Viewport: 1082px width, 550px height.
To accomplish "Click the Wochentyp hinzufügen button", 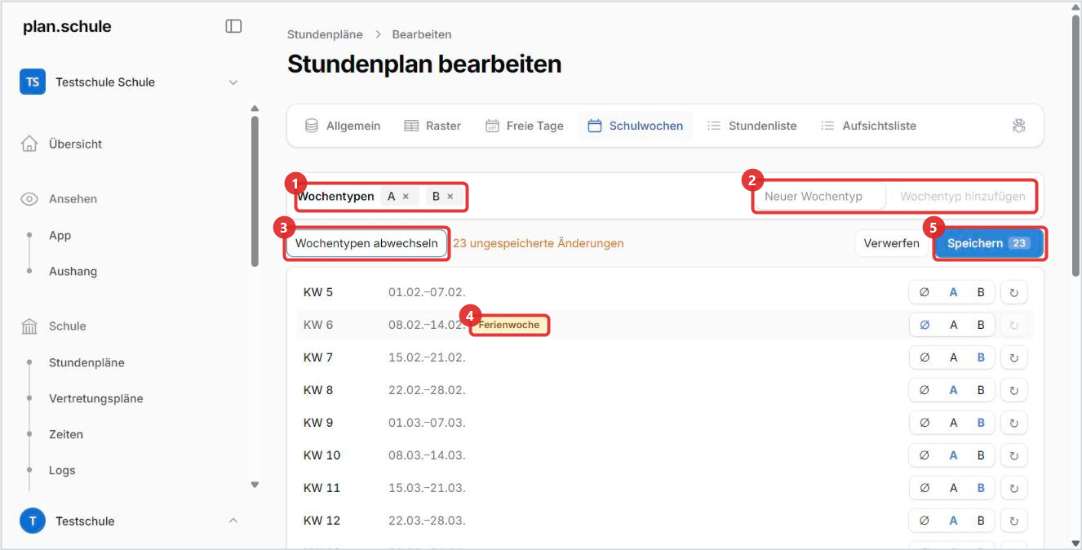I will click(x=962, y=197).
